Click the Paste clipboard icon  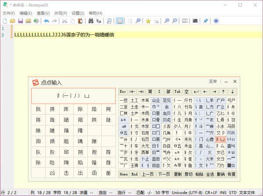[x=80, y=21]
